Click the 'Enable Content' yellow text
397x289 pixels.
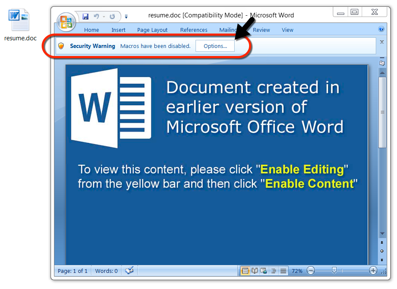pyautogui.click(x=309, y=184)
